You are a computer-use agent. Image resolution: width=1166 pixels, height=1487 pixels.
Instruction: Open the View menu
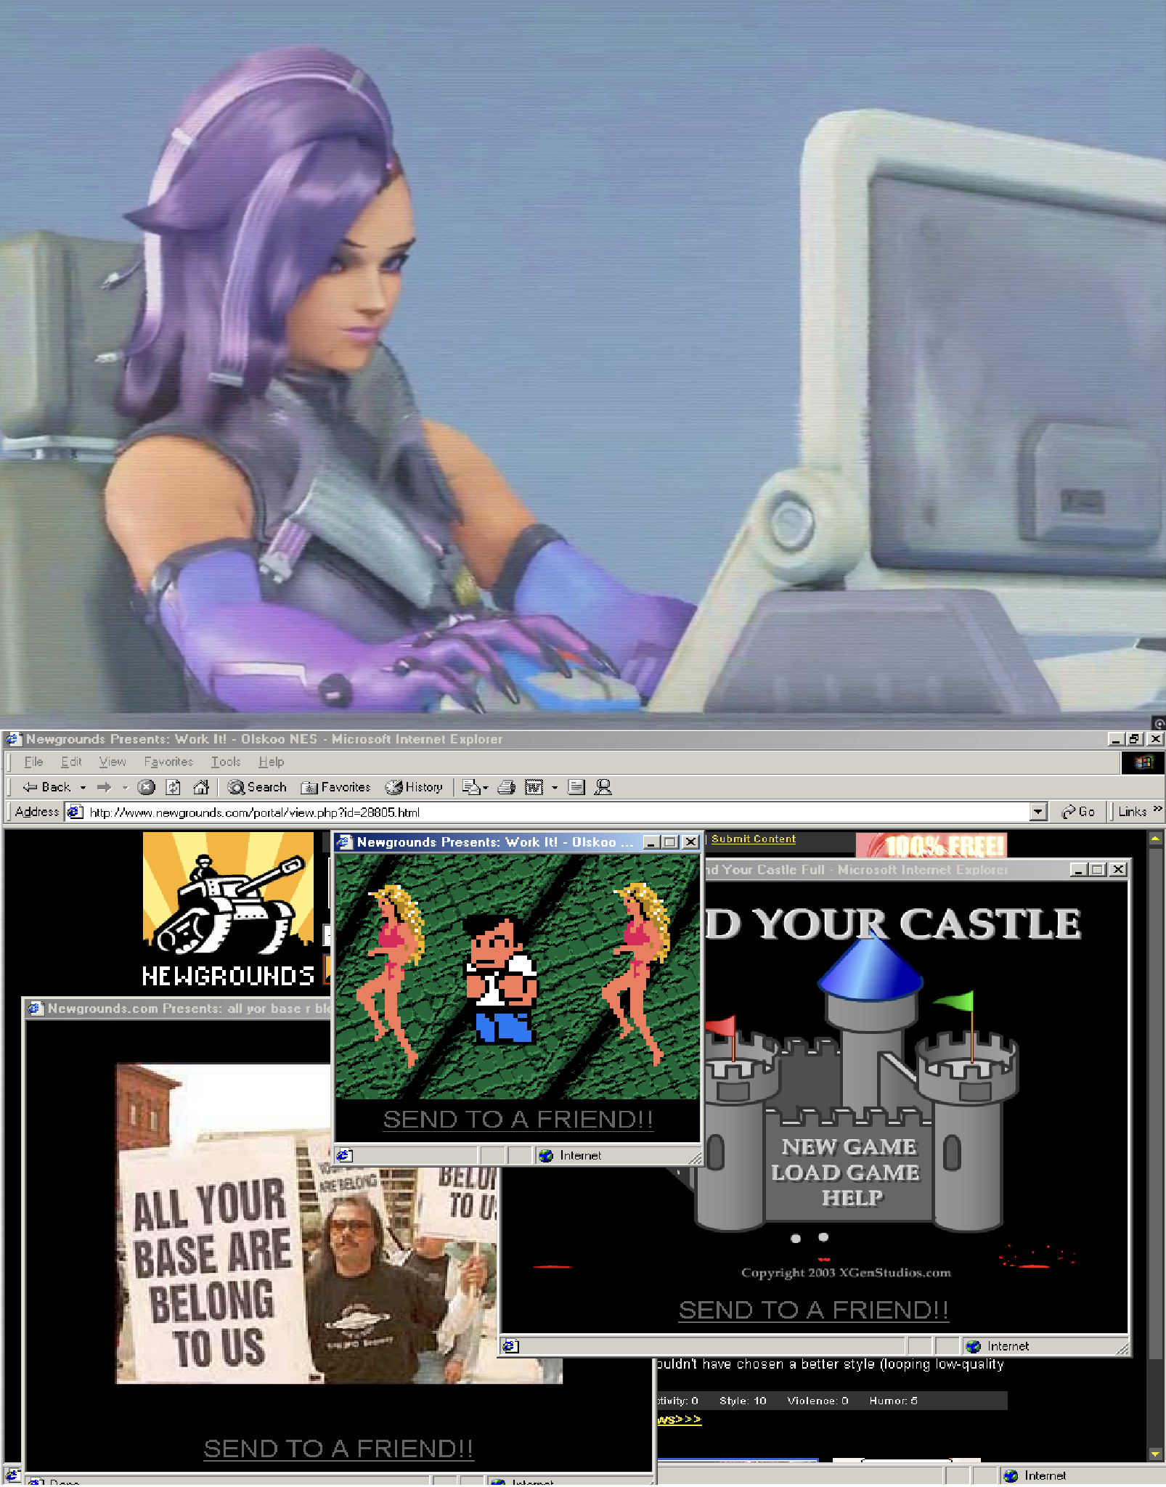pos(113,762)
